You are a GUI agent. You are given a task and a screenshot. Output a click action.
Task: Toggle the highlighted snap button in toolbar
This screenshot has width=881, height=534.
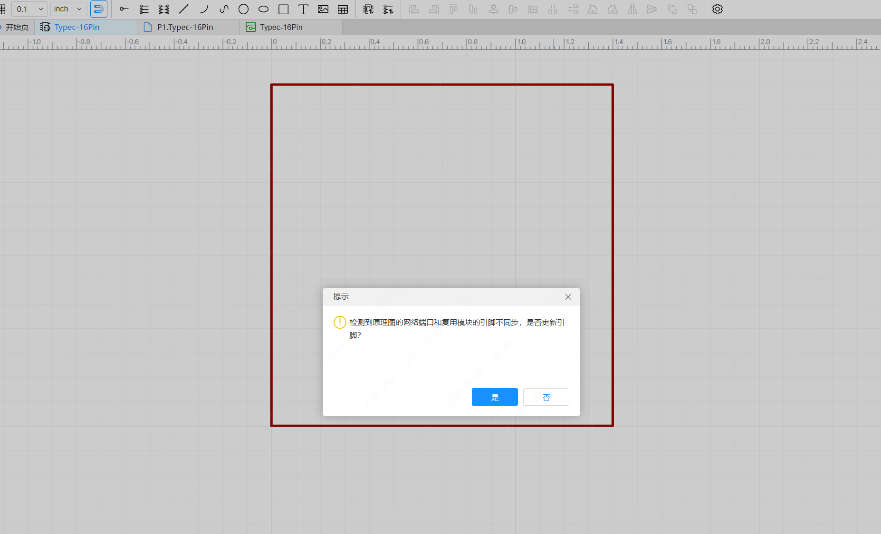click(x=99, y=9)
